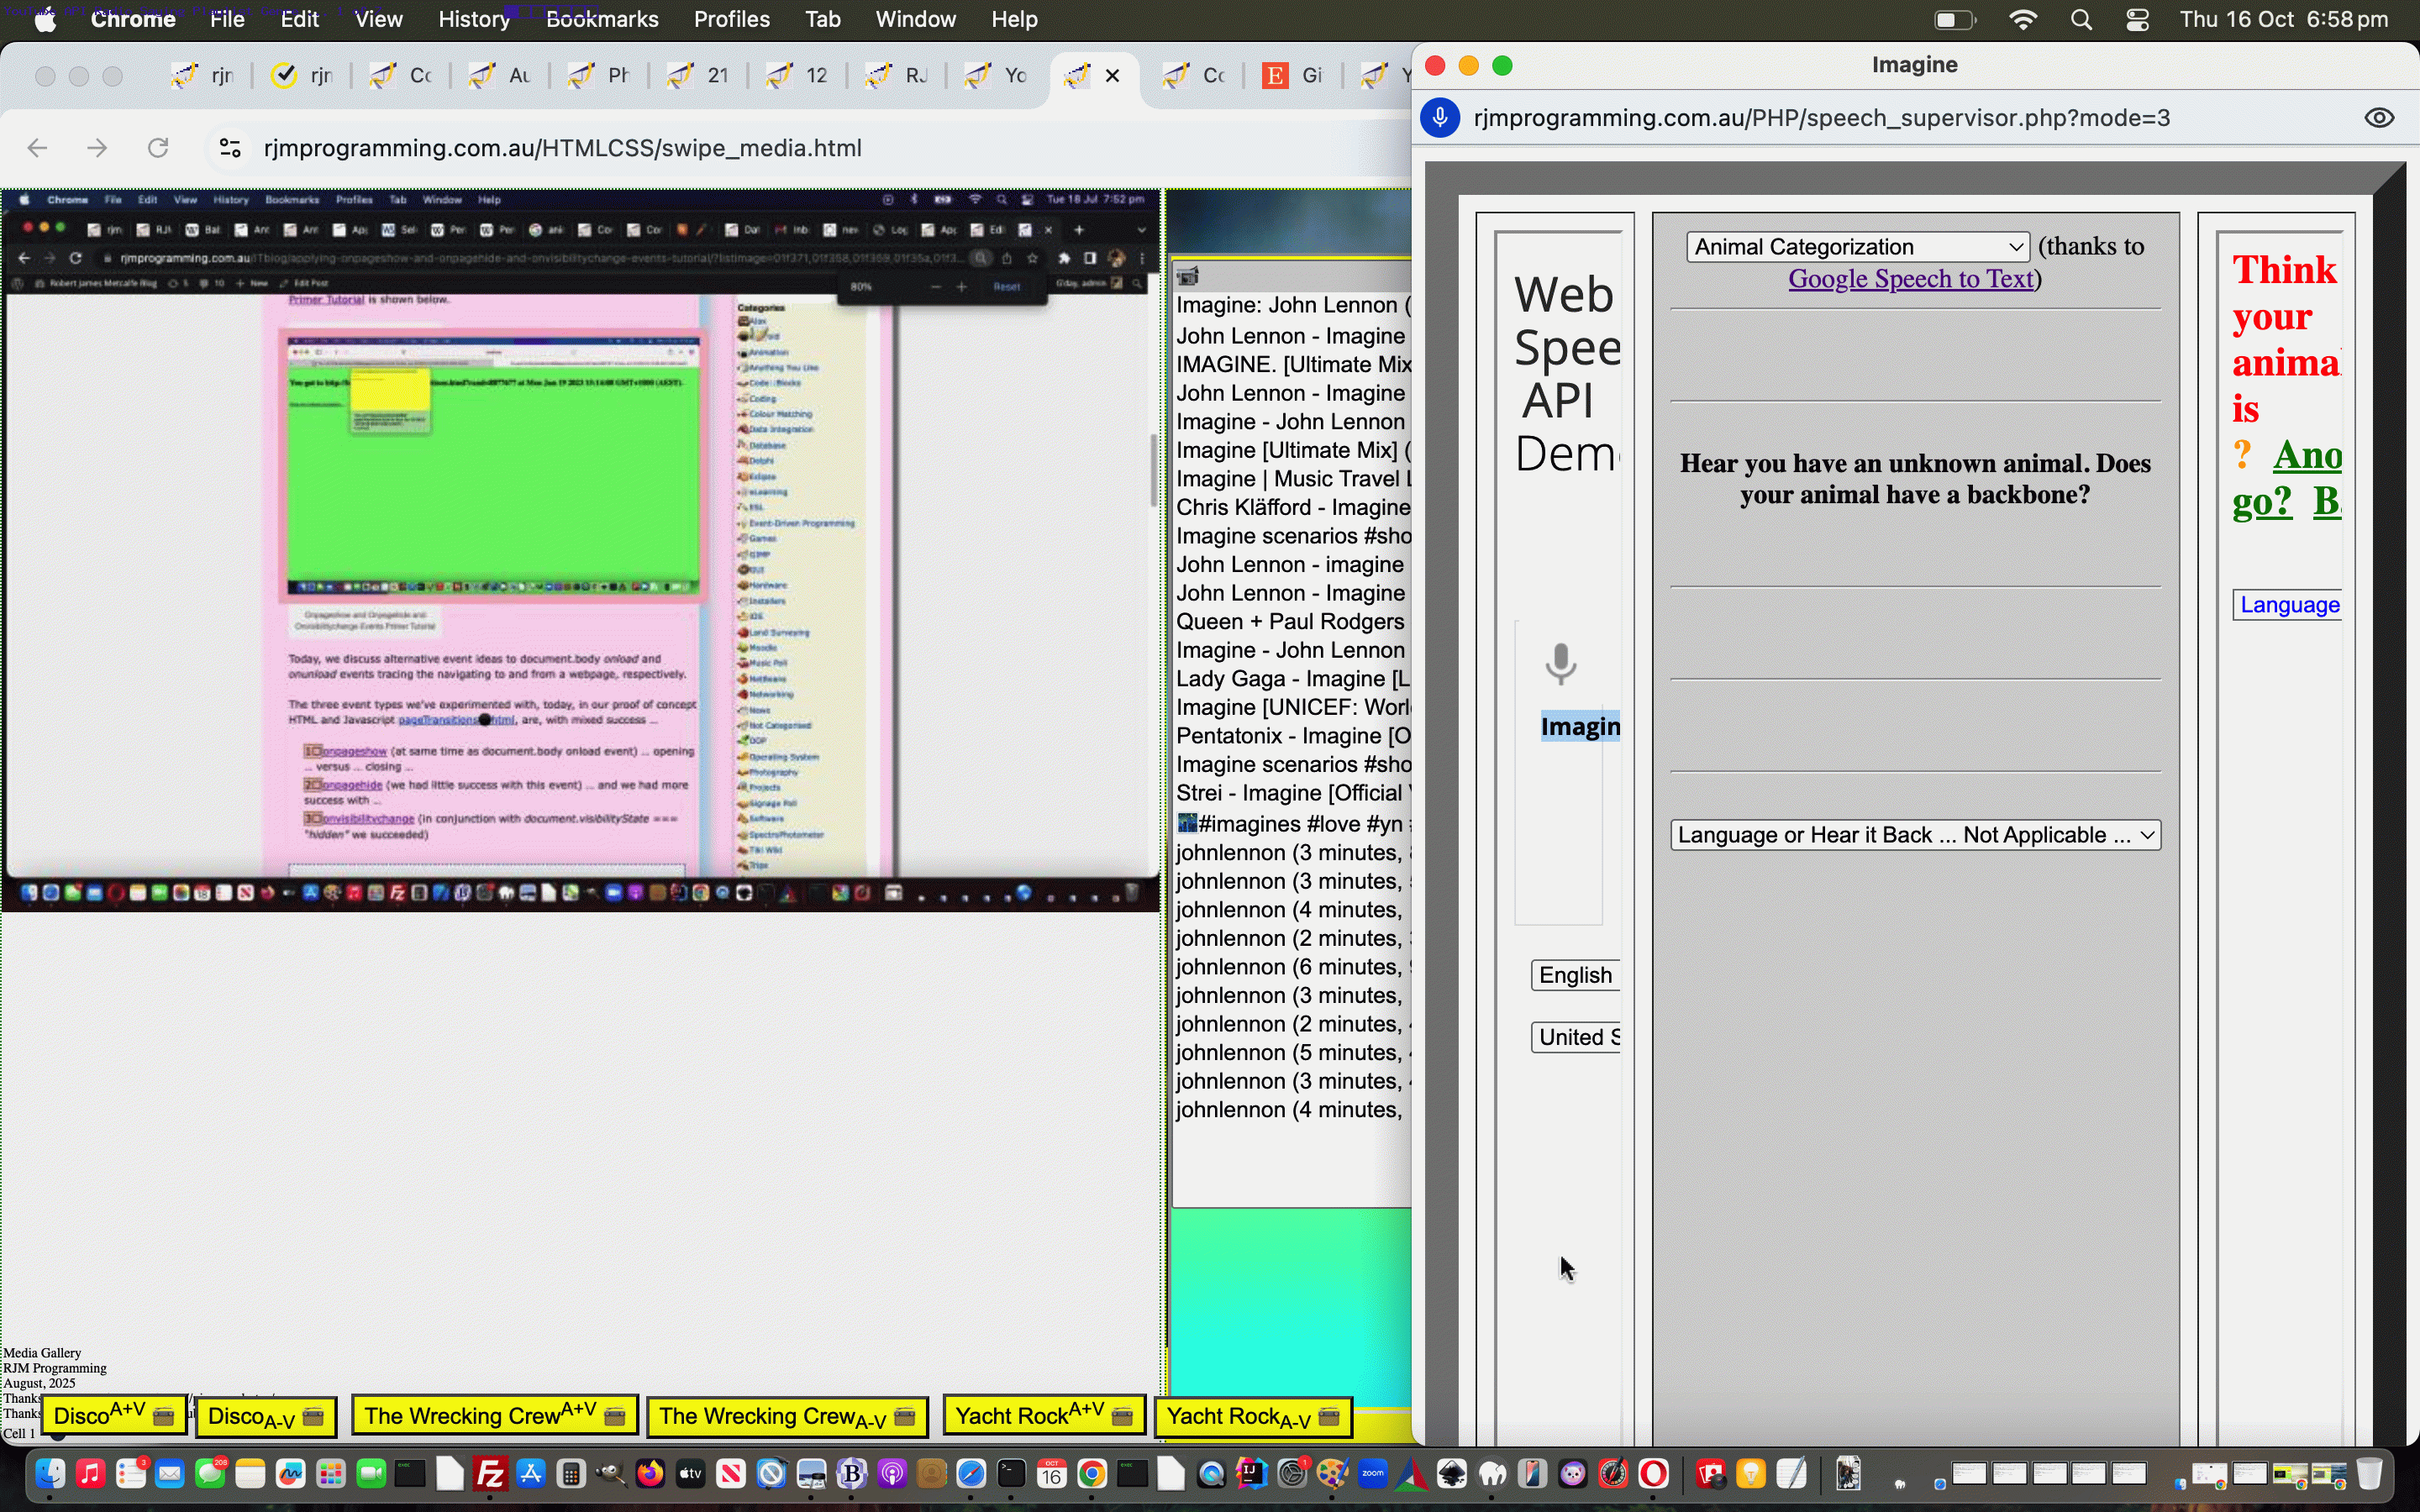Launch FileZilla from the Dock
Image resolution: width=2420 pixels, height=1512 pixels.
(490, 1474)
